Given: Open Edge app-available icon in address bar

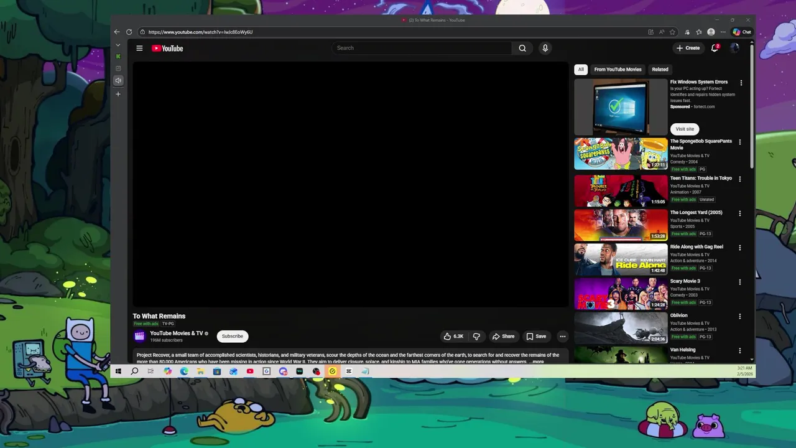Looking at the screenshot, I should point(650,32).
